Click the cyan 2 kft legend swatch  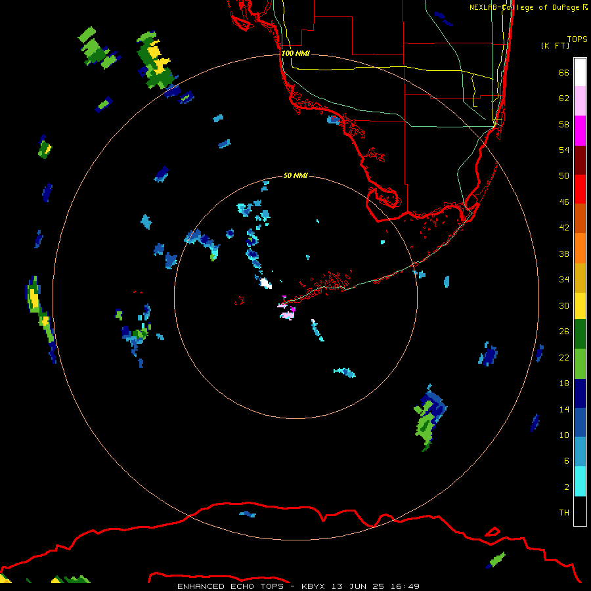point(580,481)
